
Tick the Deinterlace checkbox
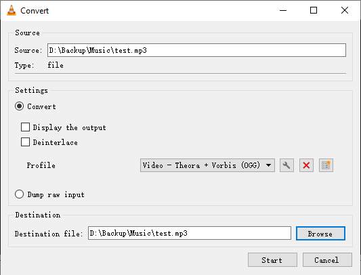(25, 142)
